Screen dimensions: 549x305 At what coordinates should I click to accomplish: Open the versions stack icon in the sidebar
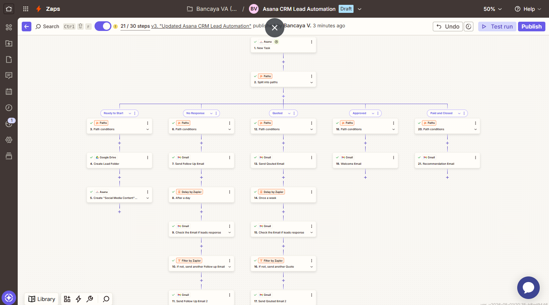9,156
